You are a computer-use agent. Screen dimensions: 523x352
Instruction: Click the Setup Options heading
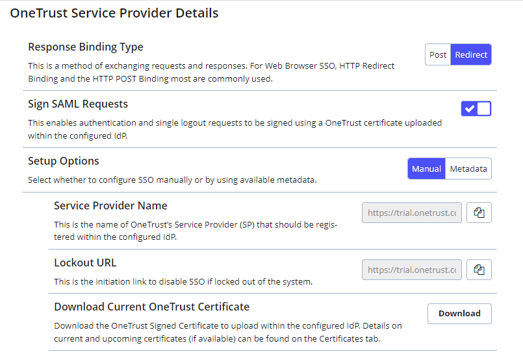[x=64, y=161]
